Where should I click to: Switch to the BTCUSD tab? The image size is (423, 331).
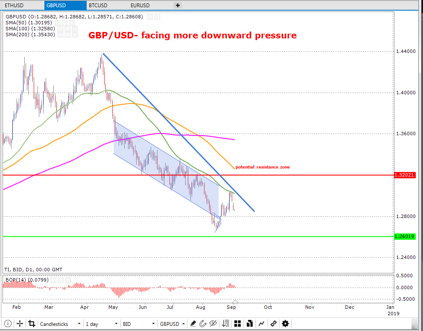98,5
